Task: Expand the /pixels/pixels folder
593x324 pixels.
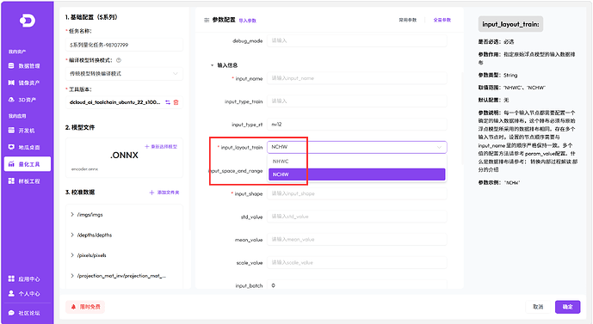Action: tap(72, 255)
